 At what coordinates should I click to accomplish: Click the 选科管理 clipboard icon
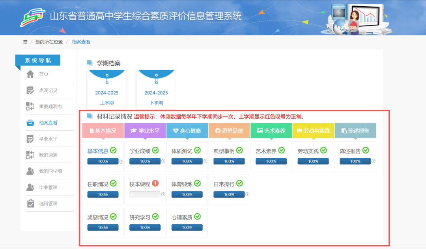[x=30, y=203]
